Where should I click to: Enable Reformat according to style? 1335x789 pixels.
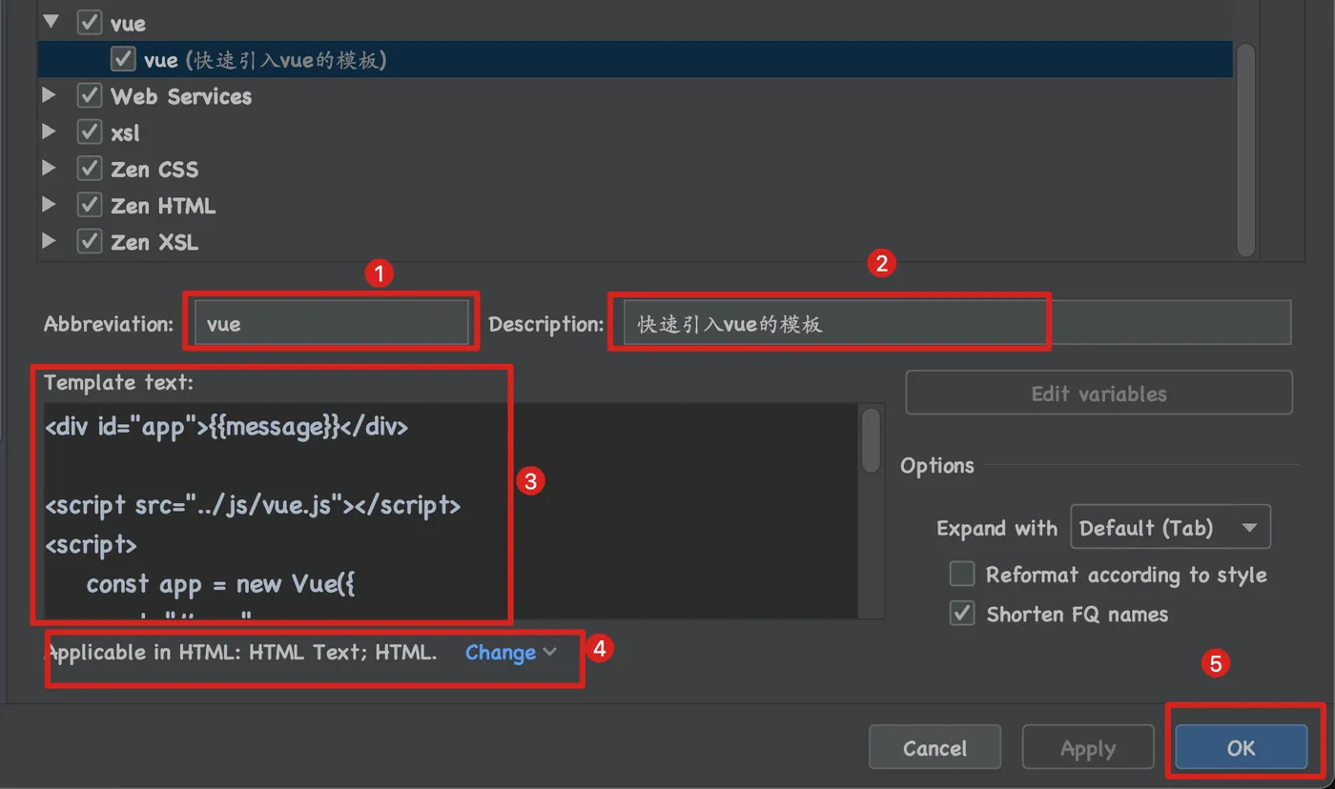pyautogui.click(x=962, y=574)
